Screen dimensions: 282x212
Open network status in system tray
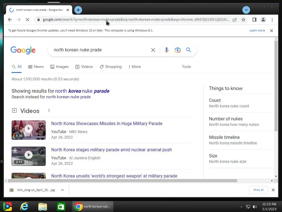(x=248, y=207)
